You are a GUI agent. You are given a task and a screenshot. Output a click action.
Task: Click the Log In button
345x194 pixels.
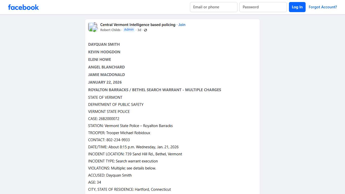297,7
